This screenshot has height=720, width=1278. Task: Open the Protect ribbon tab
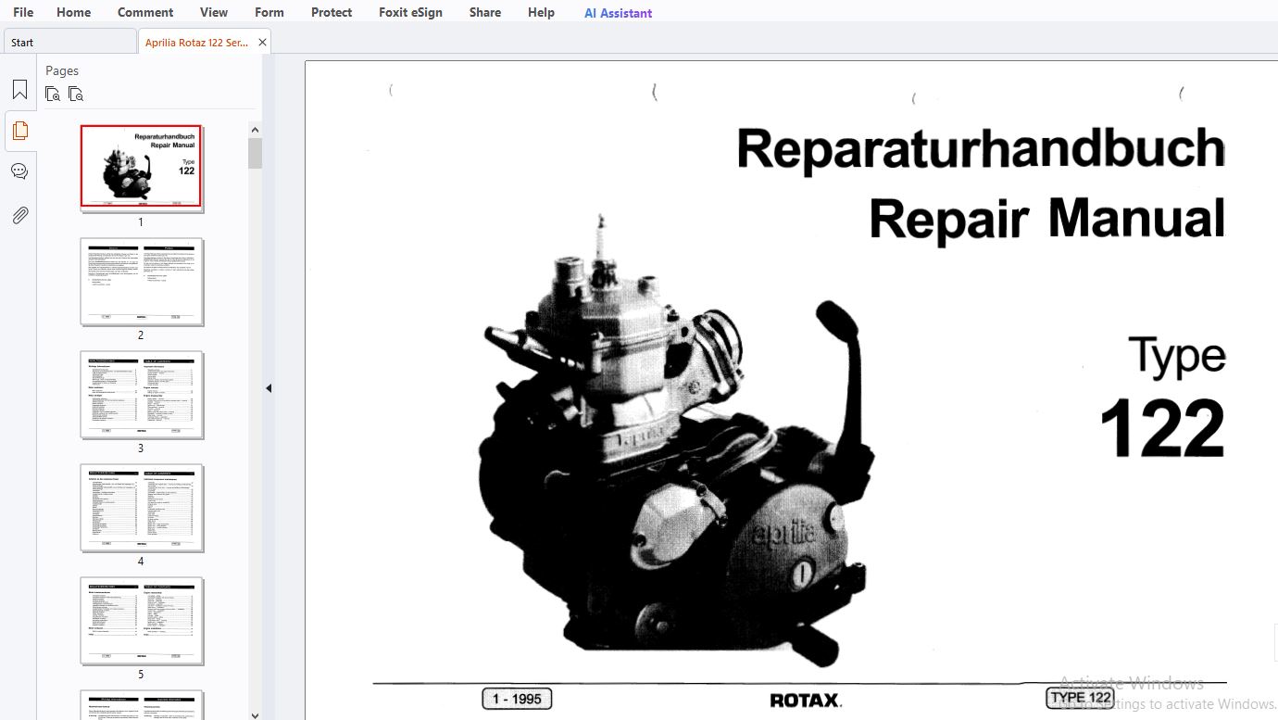[x=332, y=12]
